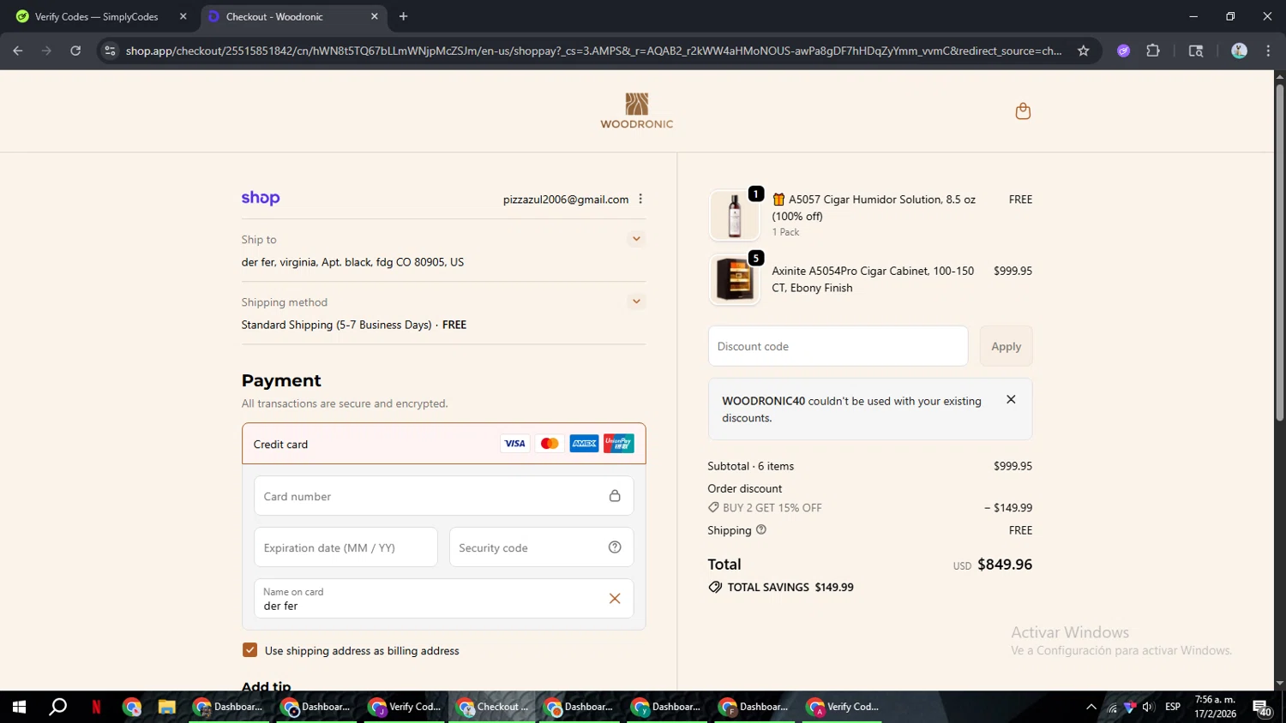Viewport: 1286px width, 723px height.
Task: Go back to previous page
Action: click(18, 51)
